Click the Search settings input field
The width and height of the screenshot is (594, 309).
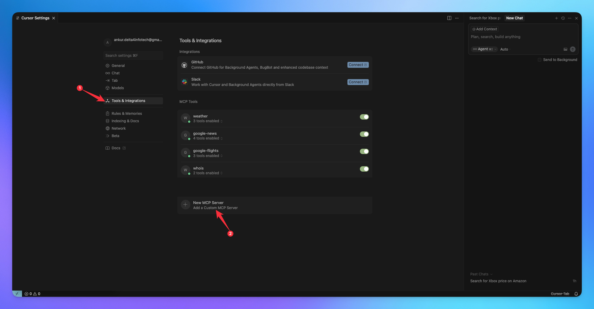coord(133,55)
